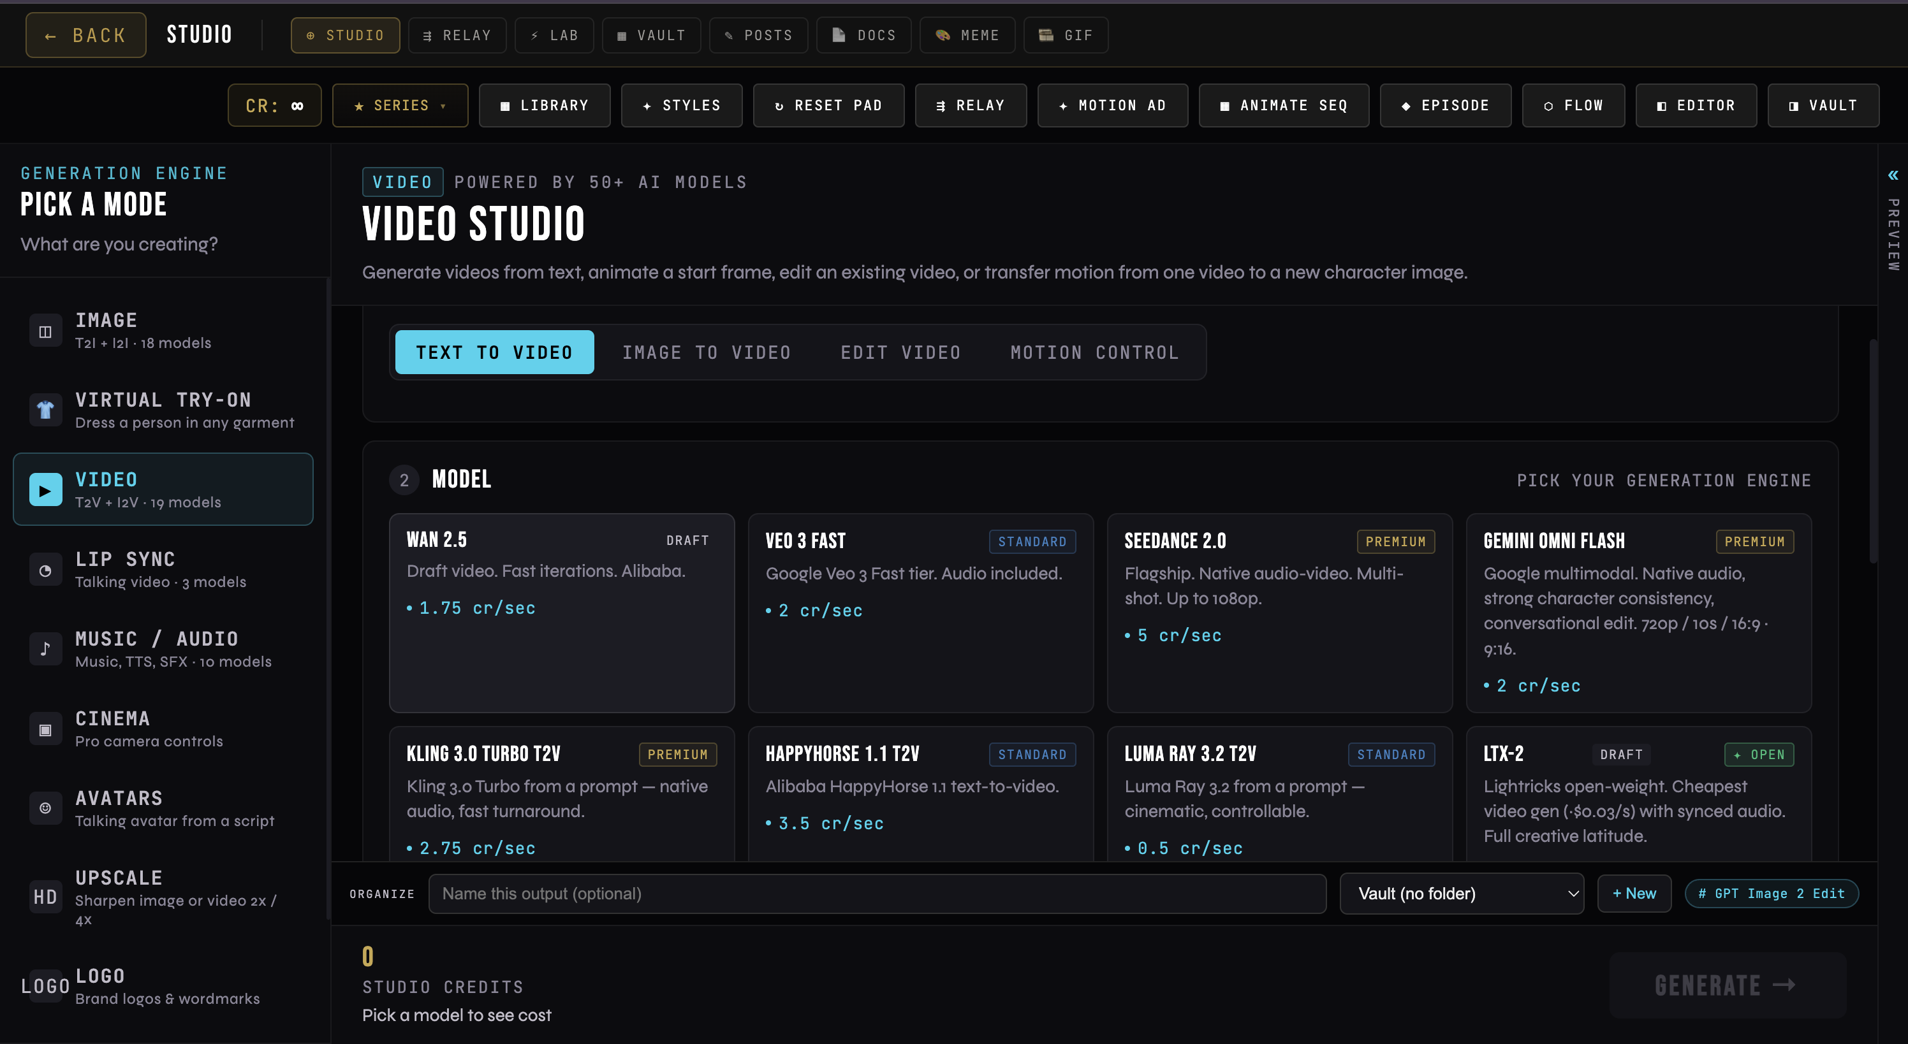Click the Music / Audio note icon
Image resolution: width=1908 pixels, height=1044 pixels.
[45, 649]
